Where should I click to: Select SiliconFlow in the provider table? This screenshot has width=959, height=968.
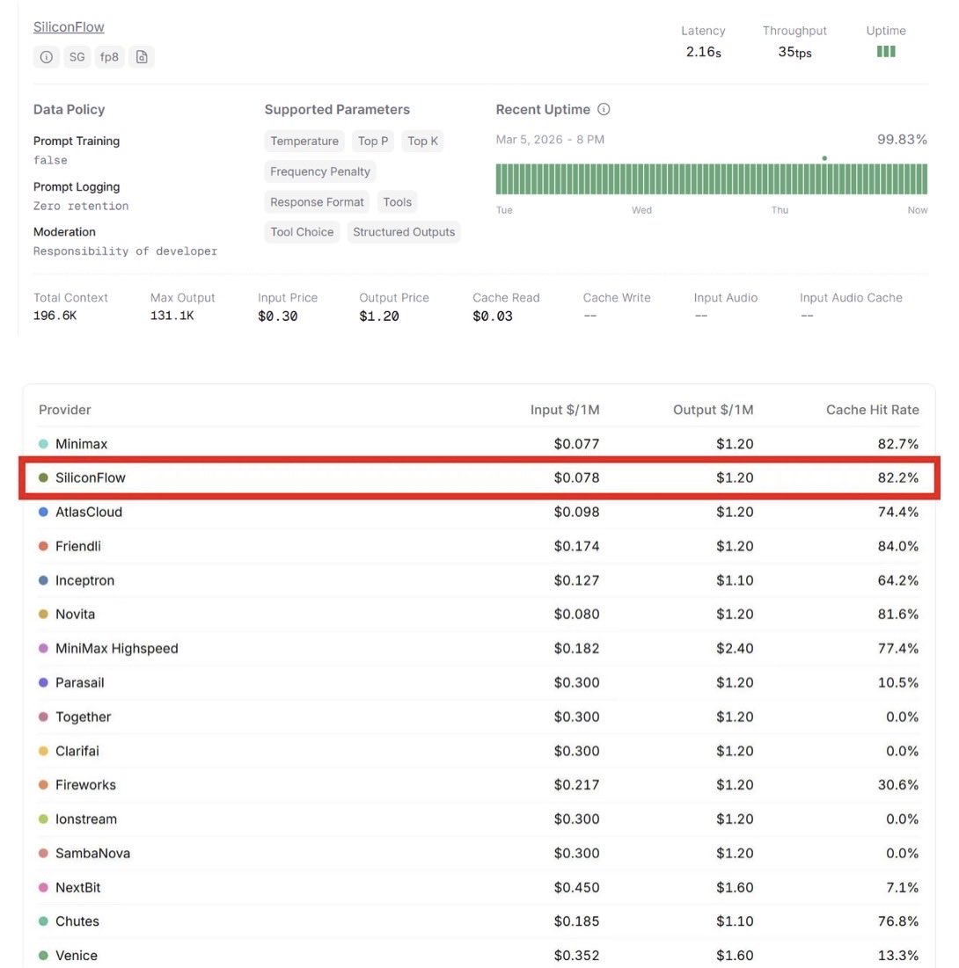tap(91, 477)
